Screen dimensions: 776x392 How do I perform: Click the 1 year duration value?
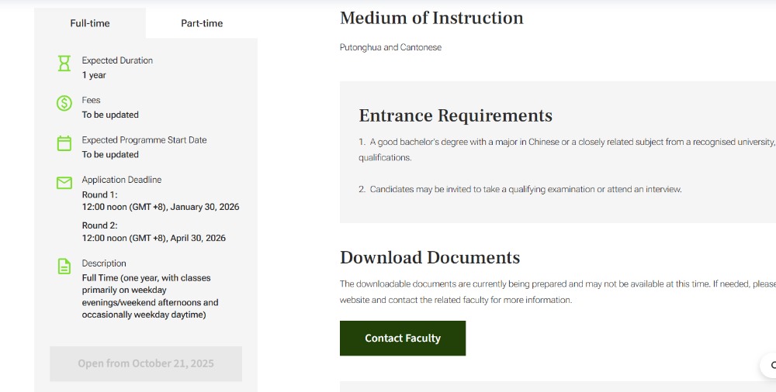click(x=94, y=75)
